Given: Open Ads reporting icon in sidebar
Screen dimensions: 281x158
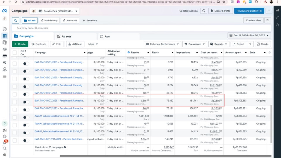Looking at the screenshot, I should [5, 43].
